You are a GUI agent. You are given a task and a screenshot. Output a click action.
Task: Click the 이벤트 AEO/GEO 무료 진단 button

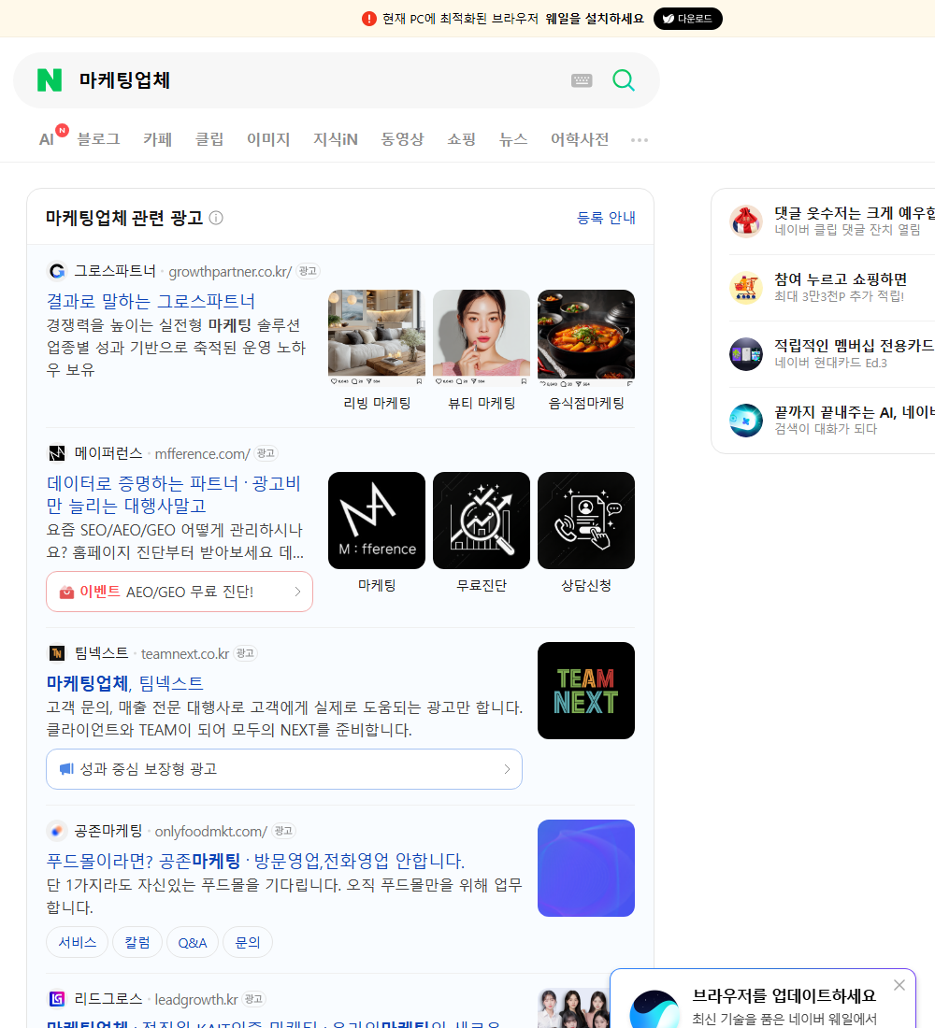(180, 592)
